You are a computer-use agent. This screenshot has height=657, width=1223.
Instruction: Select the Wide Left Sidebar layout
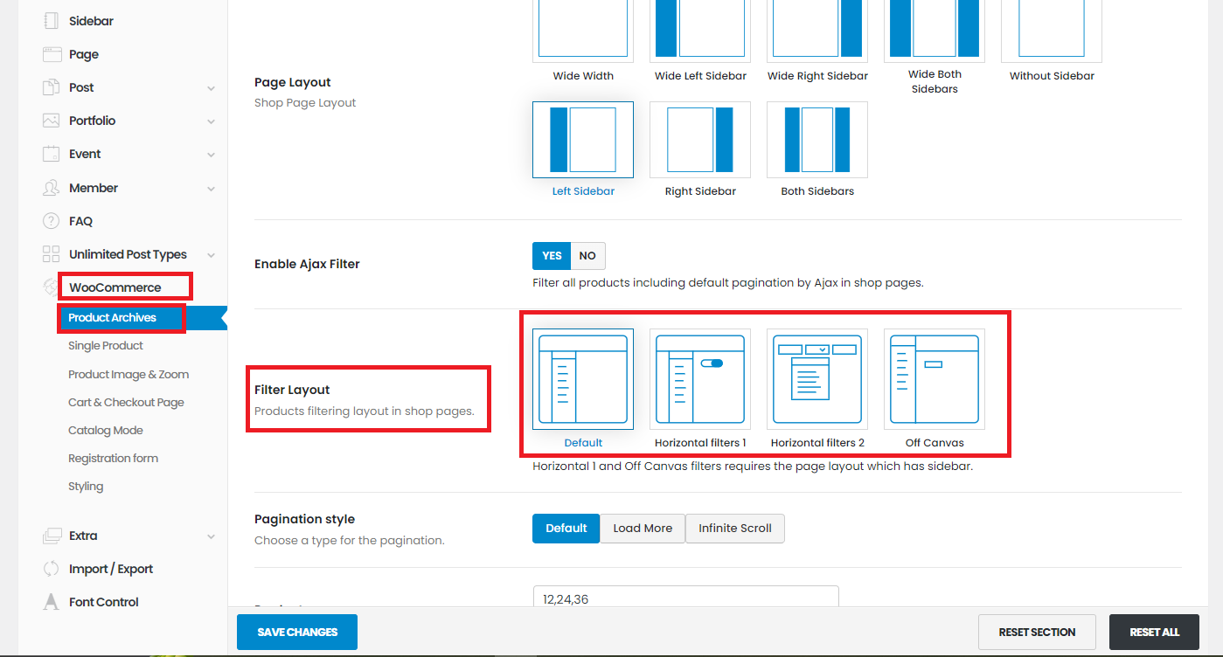click(x=700, y=30)
